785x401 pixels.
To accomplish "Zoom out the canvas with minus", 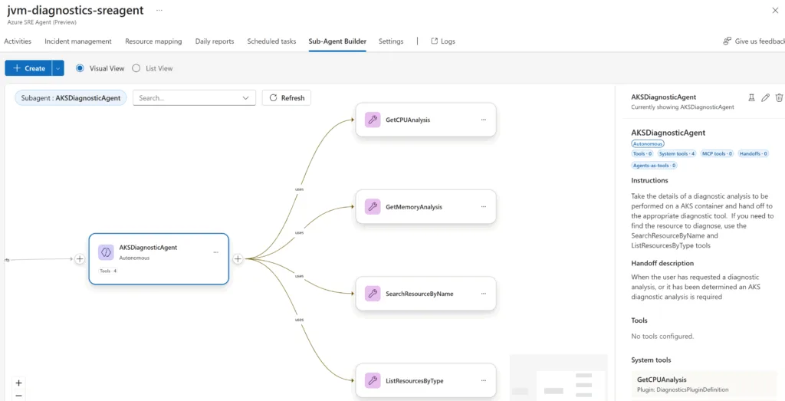I will click(18, 396).
